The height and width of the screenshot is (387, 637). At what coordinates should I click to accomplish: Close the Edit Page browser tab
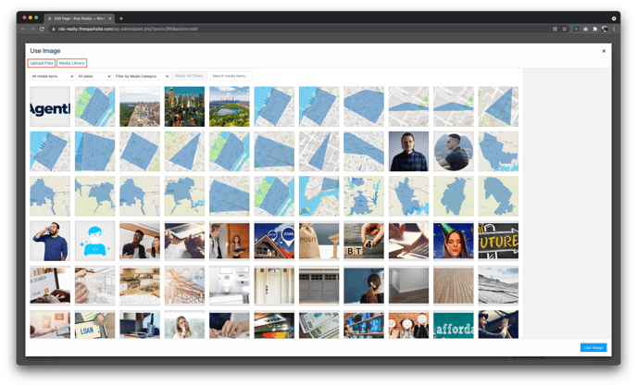tap(109, 19)
